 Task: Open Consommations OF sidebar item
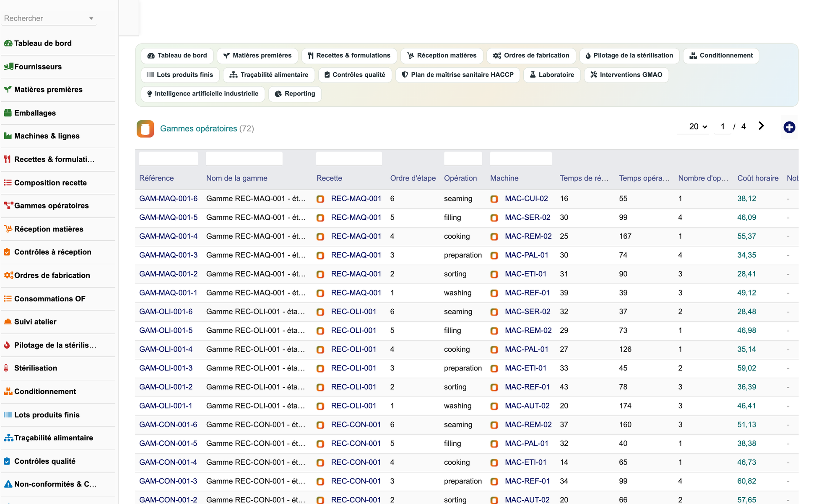pos(44,298)
